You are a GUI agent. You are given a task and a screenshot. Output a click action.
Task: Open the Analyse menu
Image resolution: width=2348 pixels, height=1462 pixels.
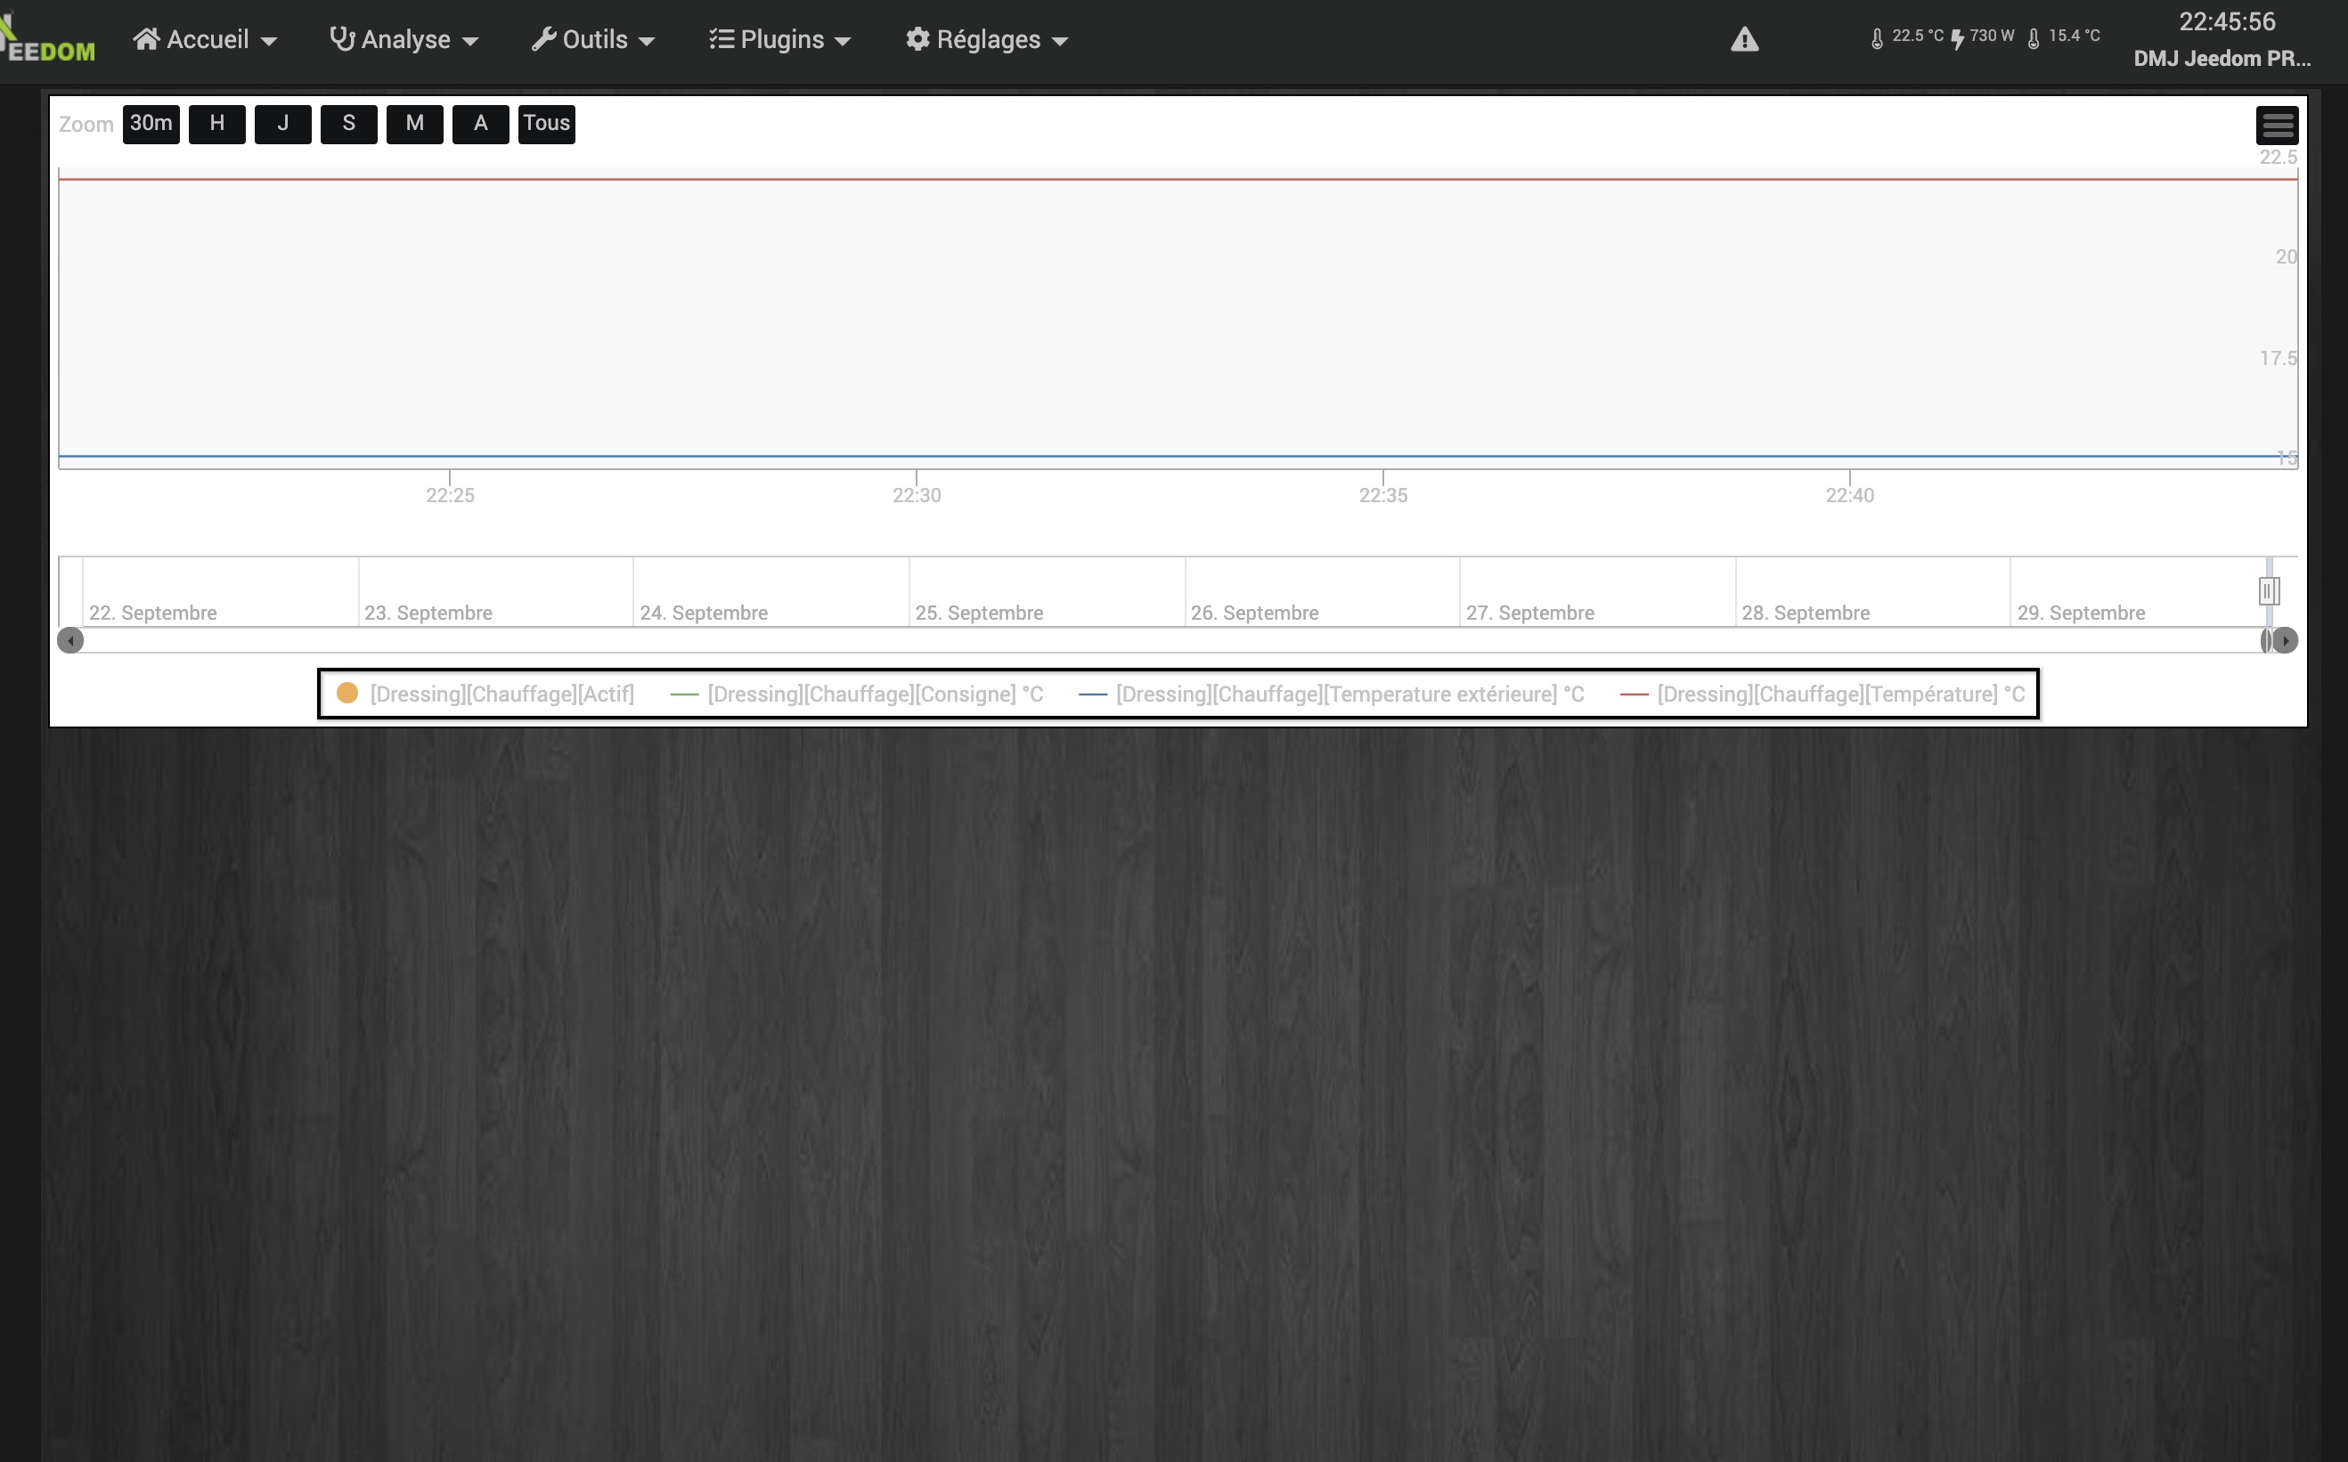(x=404, y=39)
